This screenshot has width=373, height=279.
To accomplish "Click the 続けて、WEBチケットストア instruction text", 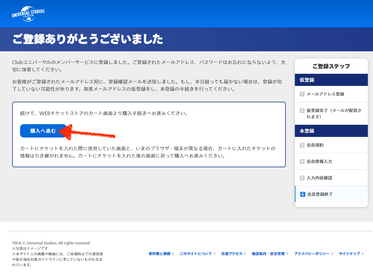I will point(104,113).
